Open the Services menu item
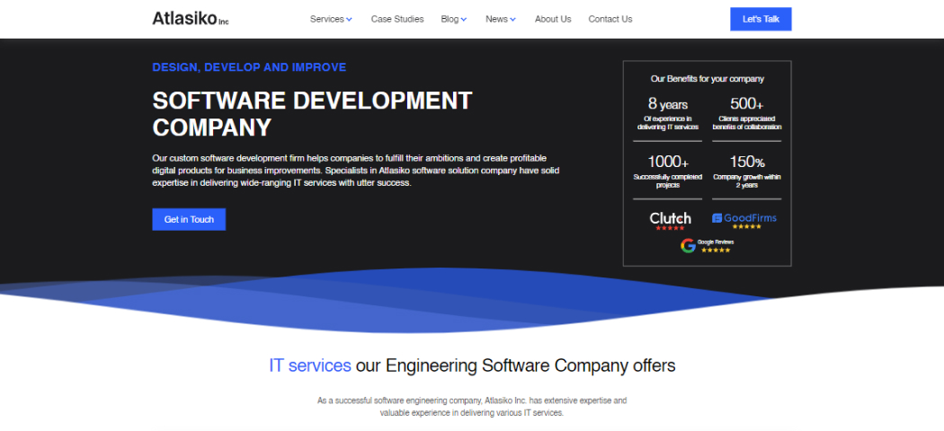 click(327, 19)
